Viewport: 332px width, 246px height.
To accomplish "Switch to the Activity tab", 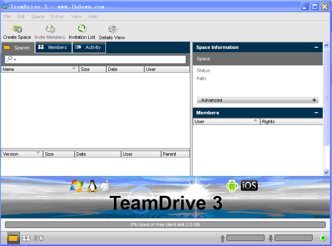I will click(89, 47).
